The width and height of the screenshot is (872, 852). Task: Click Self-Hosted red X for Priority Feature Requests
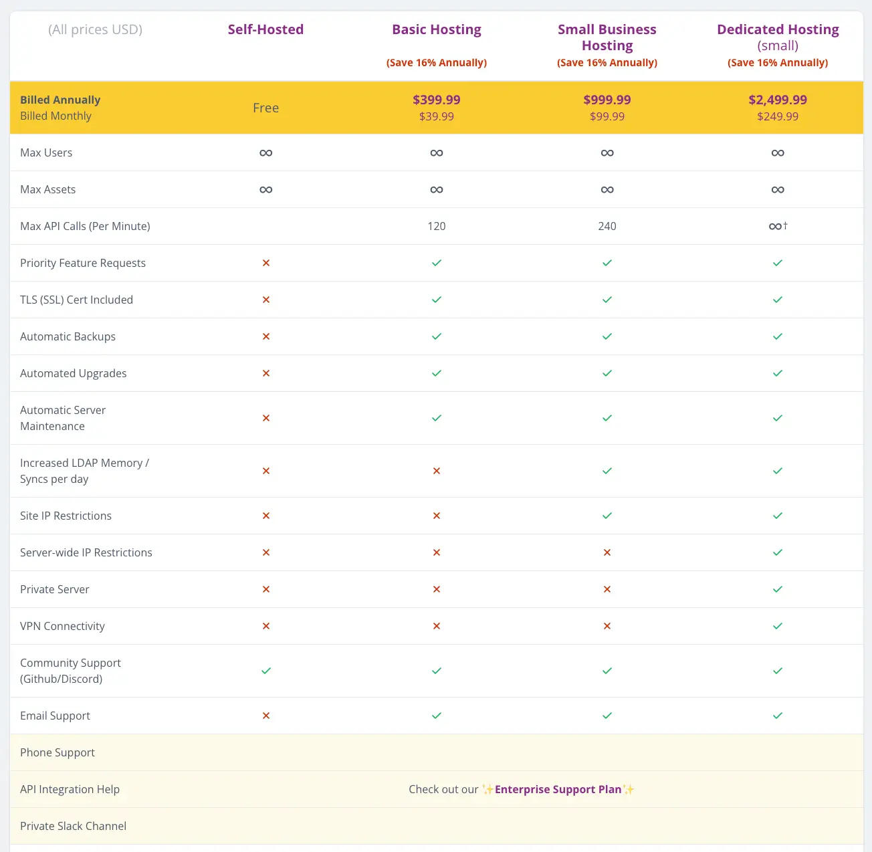click(x=266, y=263)
